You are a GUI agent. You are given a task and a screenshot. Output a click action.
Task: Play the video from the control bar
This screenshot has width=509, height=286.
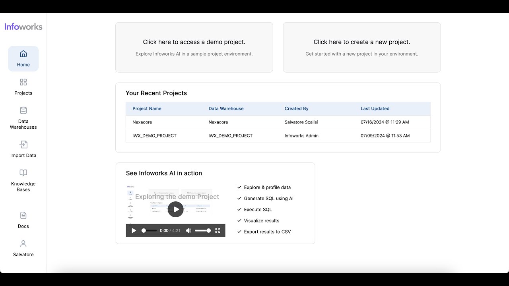(x=134, y=230)
